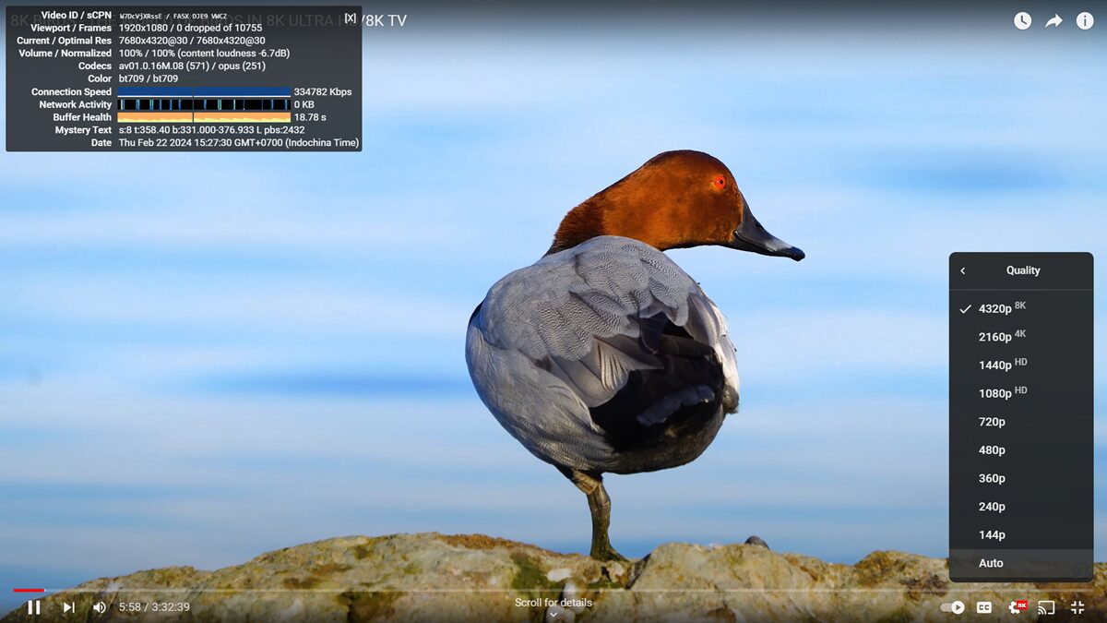Click the '18.78 s' buffer health value
The image size is (1107, 623).
pos(310,117)
